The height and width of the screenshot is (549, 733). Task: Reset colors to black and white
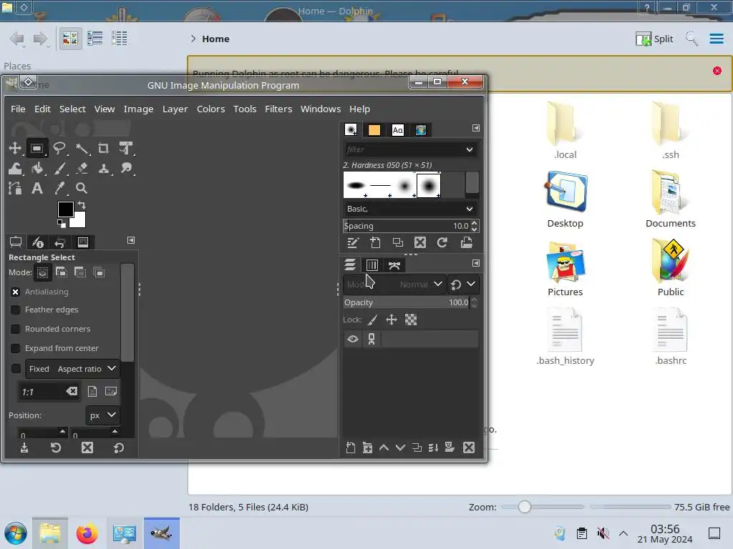tap(62, 224)
